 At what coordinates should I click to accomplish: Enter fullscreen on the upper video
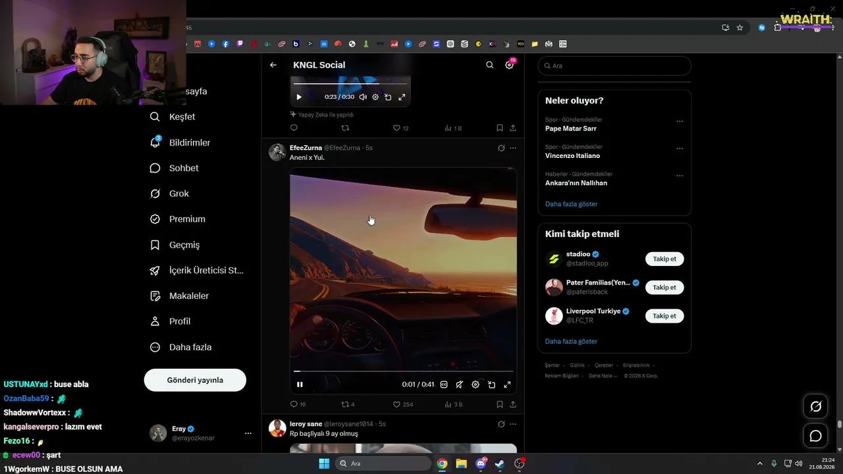402,97
